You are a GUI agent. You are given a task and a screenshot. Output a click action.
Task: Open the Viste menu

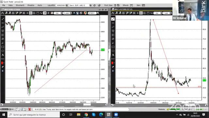pos(10,5)
